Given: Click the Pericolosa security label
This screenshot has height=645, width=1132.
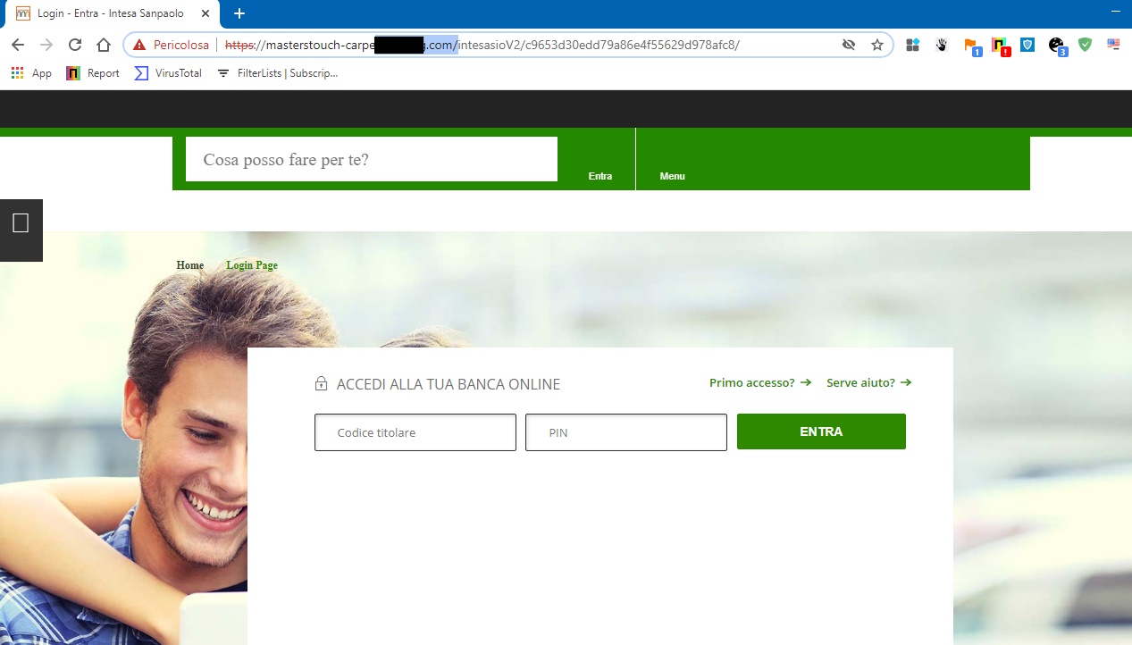Looking at the screenshot, I should pos(181,45).
